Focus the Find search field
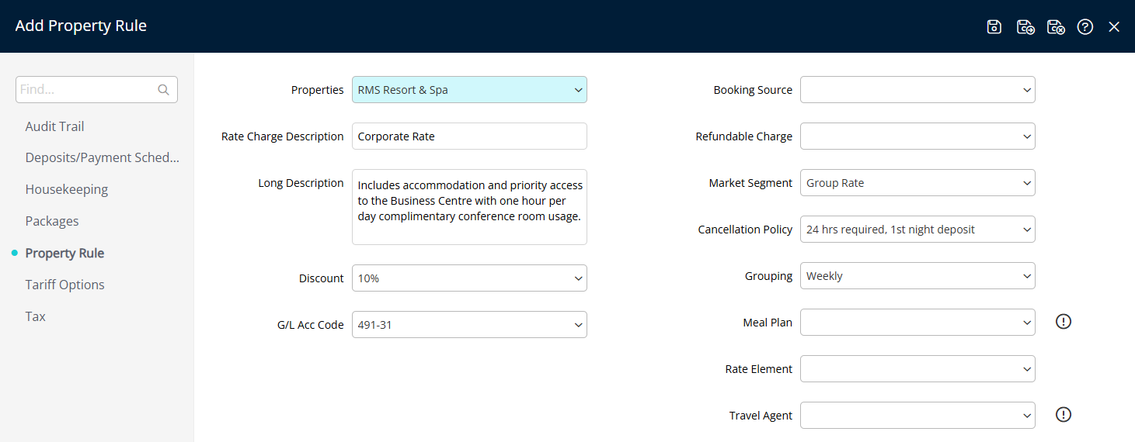 point(96,89)
